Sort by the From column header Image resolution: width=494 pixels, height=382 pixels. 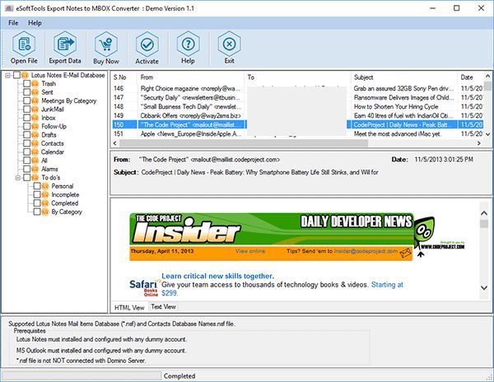pos(191,77)
